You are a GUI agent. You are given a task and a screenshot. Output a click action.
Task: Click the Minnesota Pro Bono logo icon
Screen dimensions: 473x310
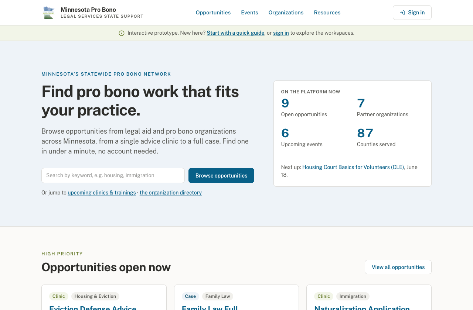point(48,13)
